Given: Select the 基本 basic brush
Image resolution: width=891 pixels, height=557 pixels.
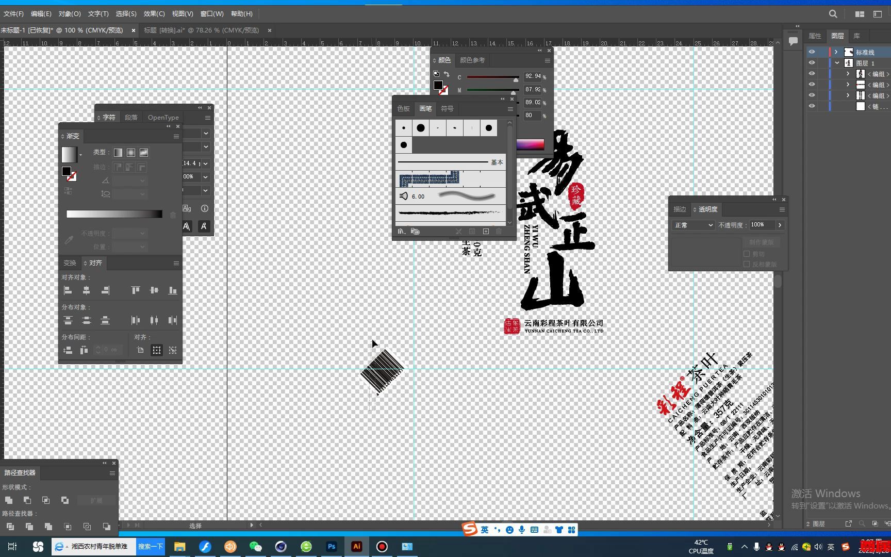Looking at the screenshot, I should [x=451, y=162].
